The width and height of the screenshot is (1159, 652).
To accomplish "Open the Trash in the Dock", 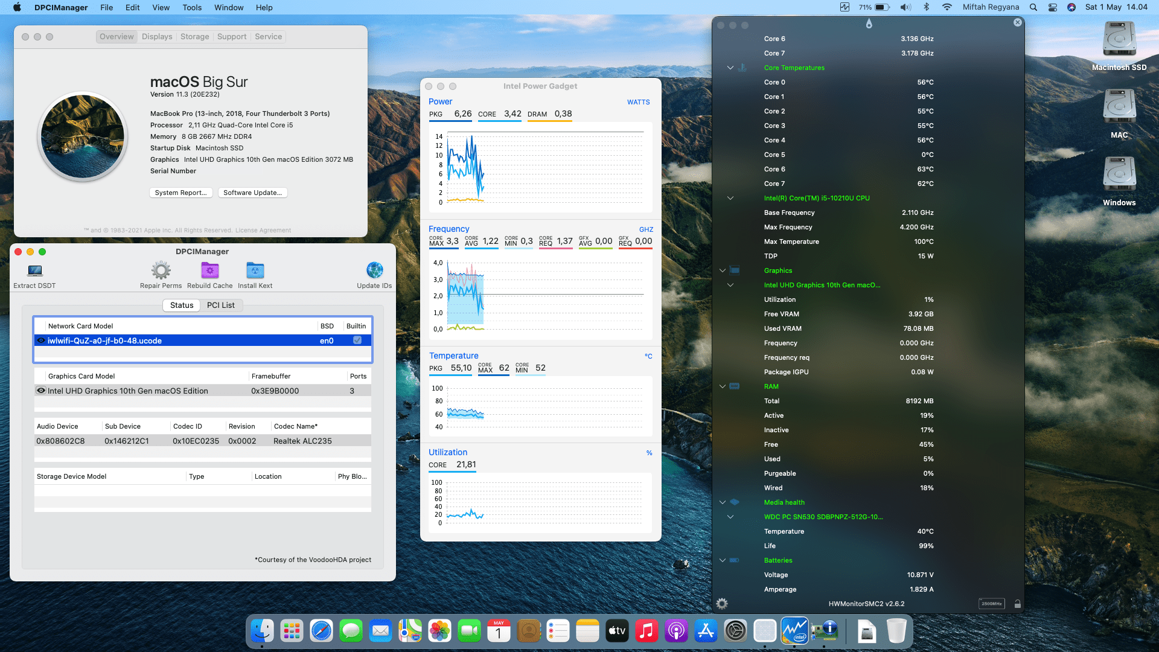I will click(896, 631).
